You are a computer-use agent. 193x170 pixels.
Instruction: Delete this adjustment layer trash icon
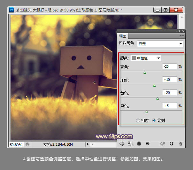[181, 144]
